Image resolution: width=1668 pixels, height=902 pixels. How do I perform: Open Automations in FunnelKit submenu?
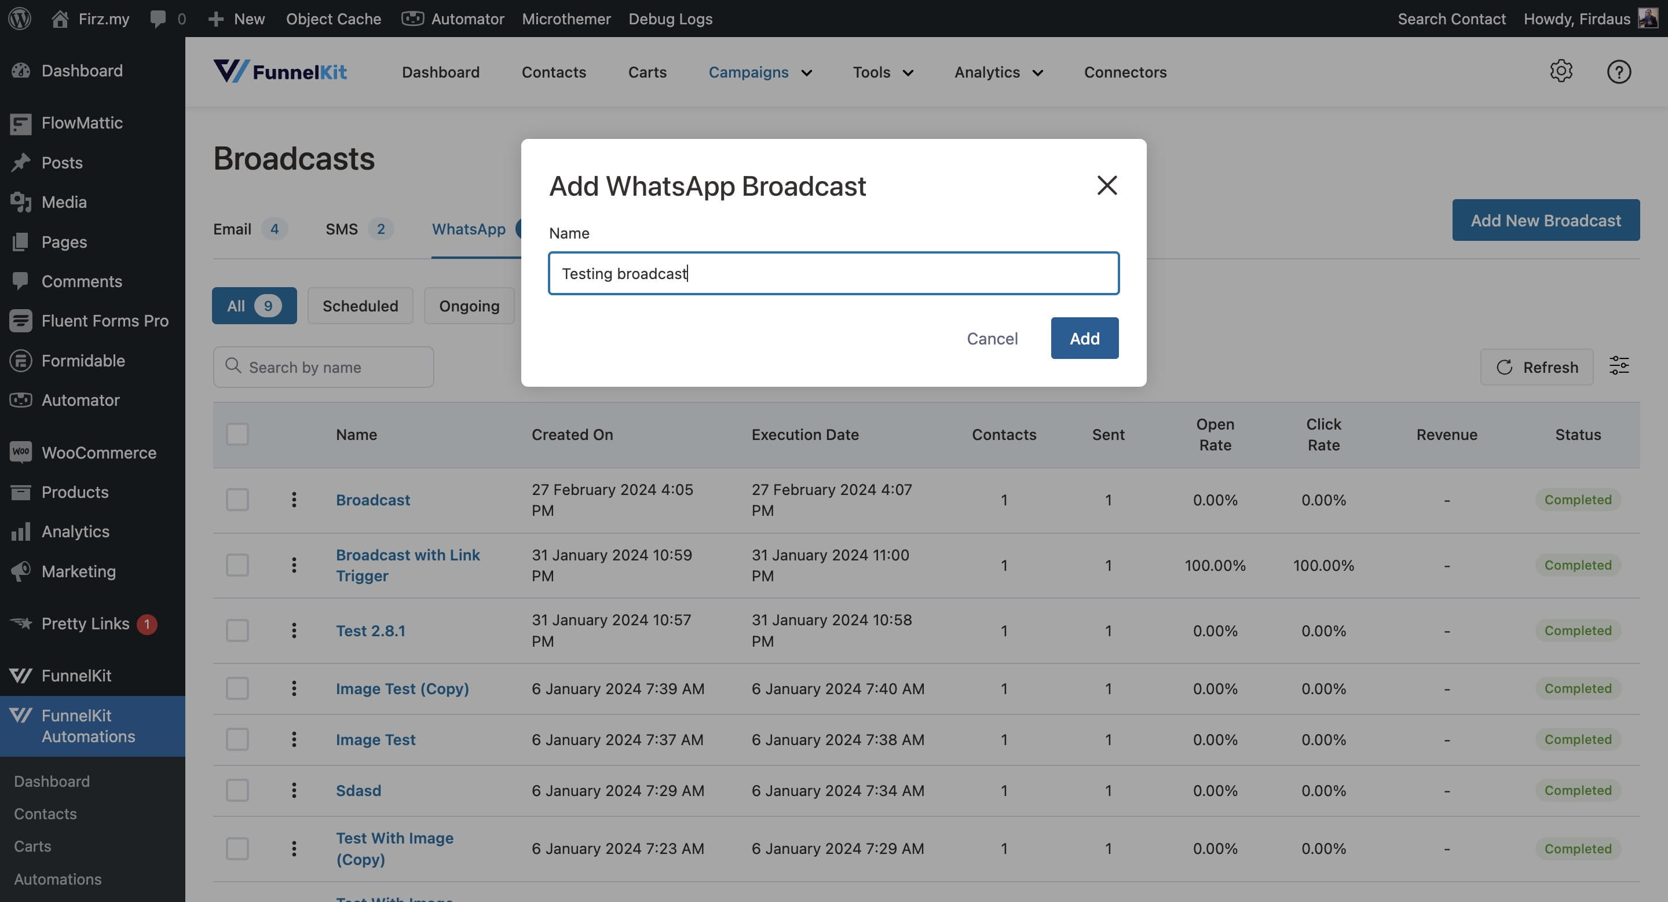click(58, 879)
